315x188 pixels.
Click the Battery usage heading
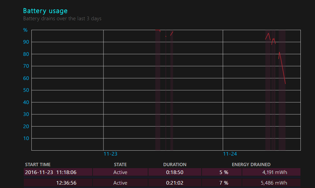[45, 11]
